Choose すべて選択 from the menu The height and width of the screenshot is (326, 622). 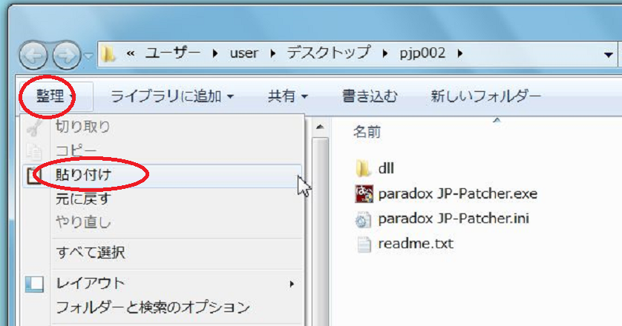tap(163, 253)
